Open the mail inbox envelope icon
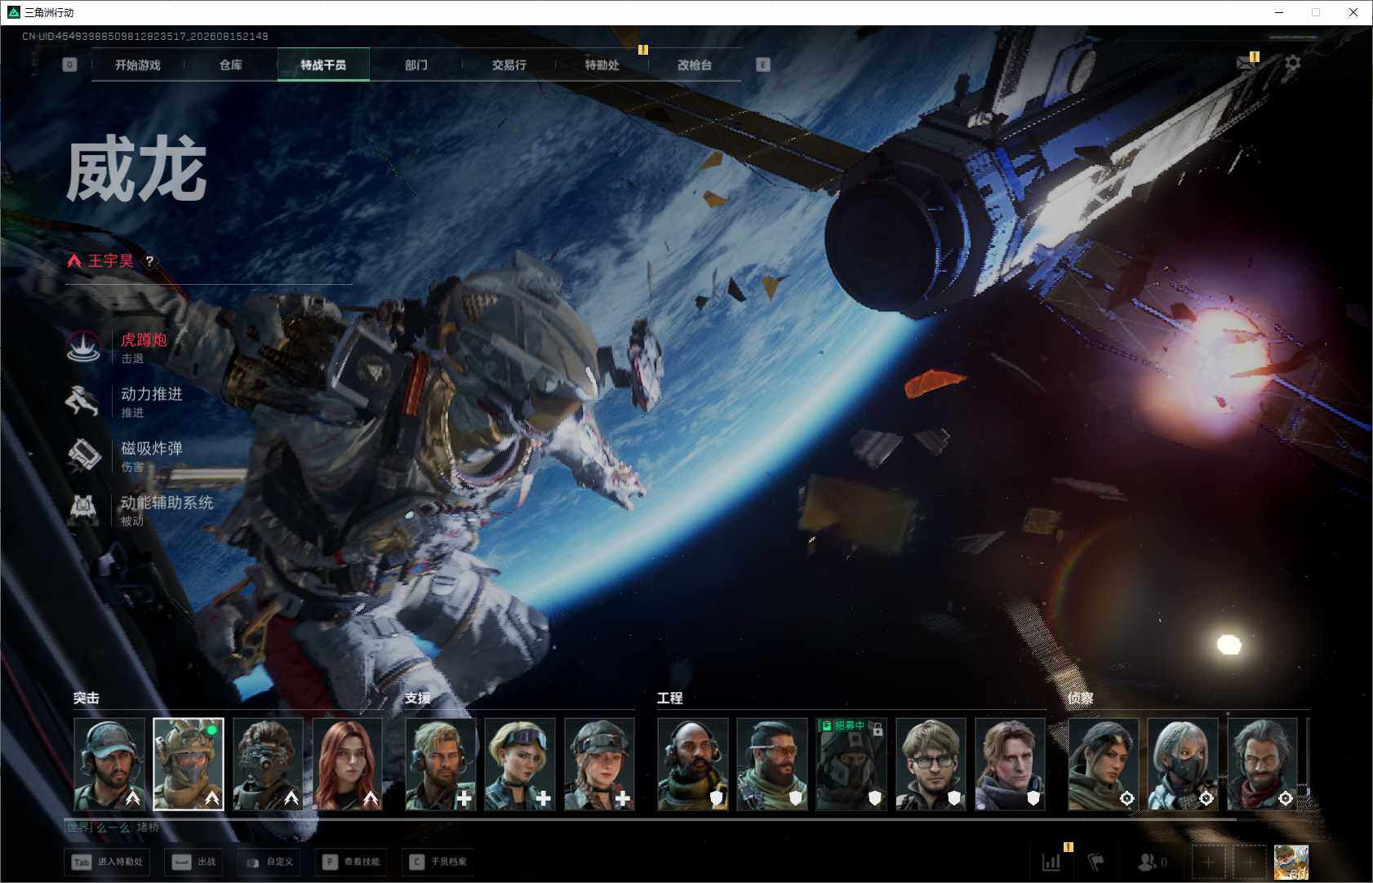 pyautogui.click(x=1246, y=63)
